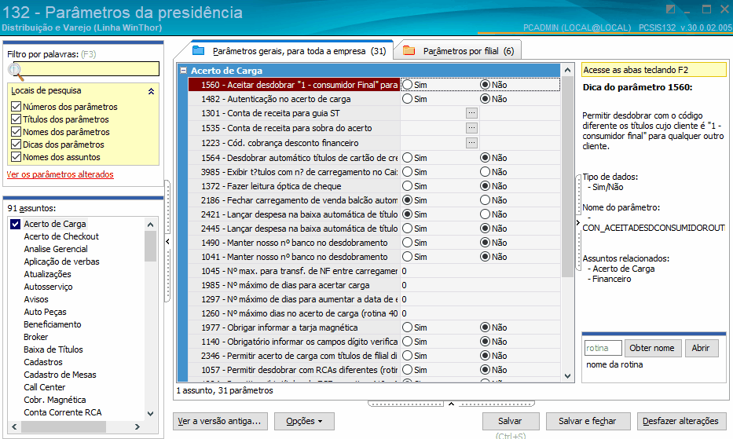
Task: Open lookup button for 1223 Cód. cobrança desconto
Action: pos(471,143)
